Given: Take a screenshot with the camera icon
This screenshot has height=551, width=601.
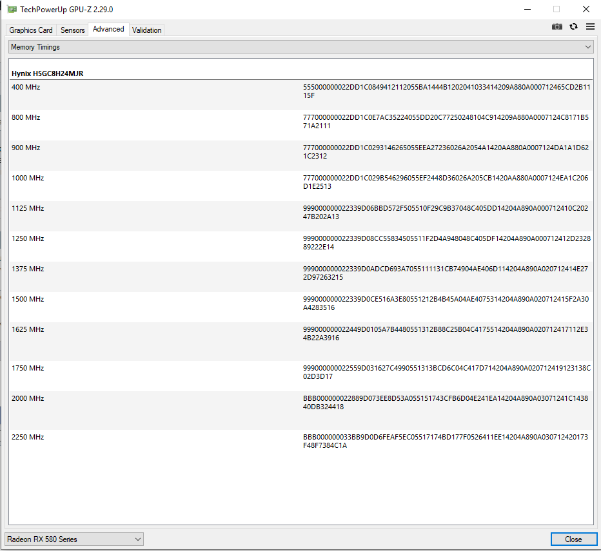Looking at the screenshot, I should pos(557,26).
